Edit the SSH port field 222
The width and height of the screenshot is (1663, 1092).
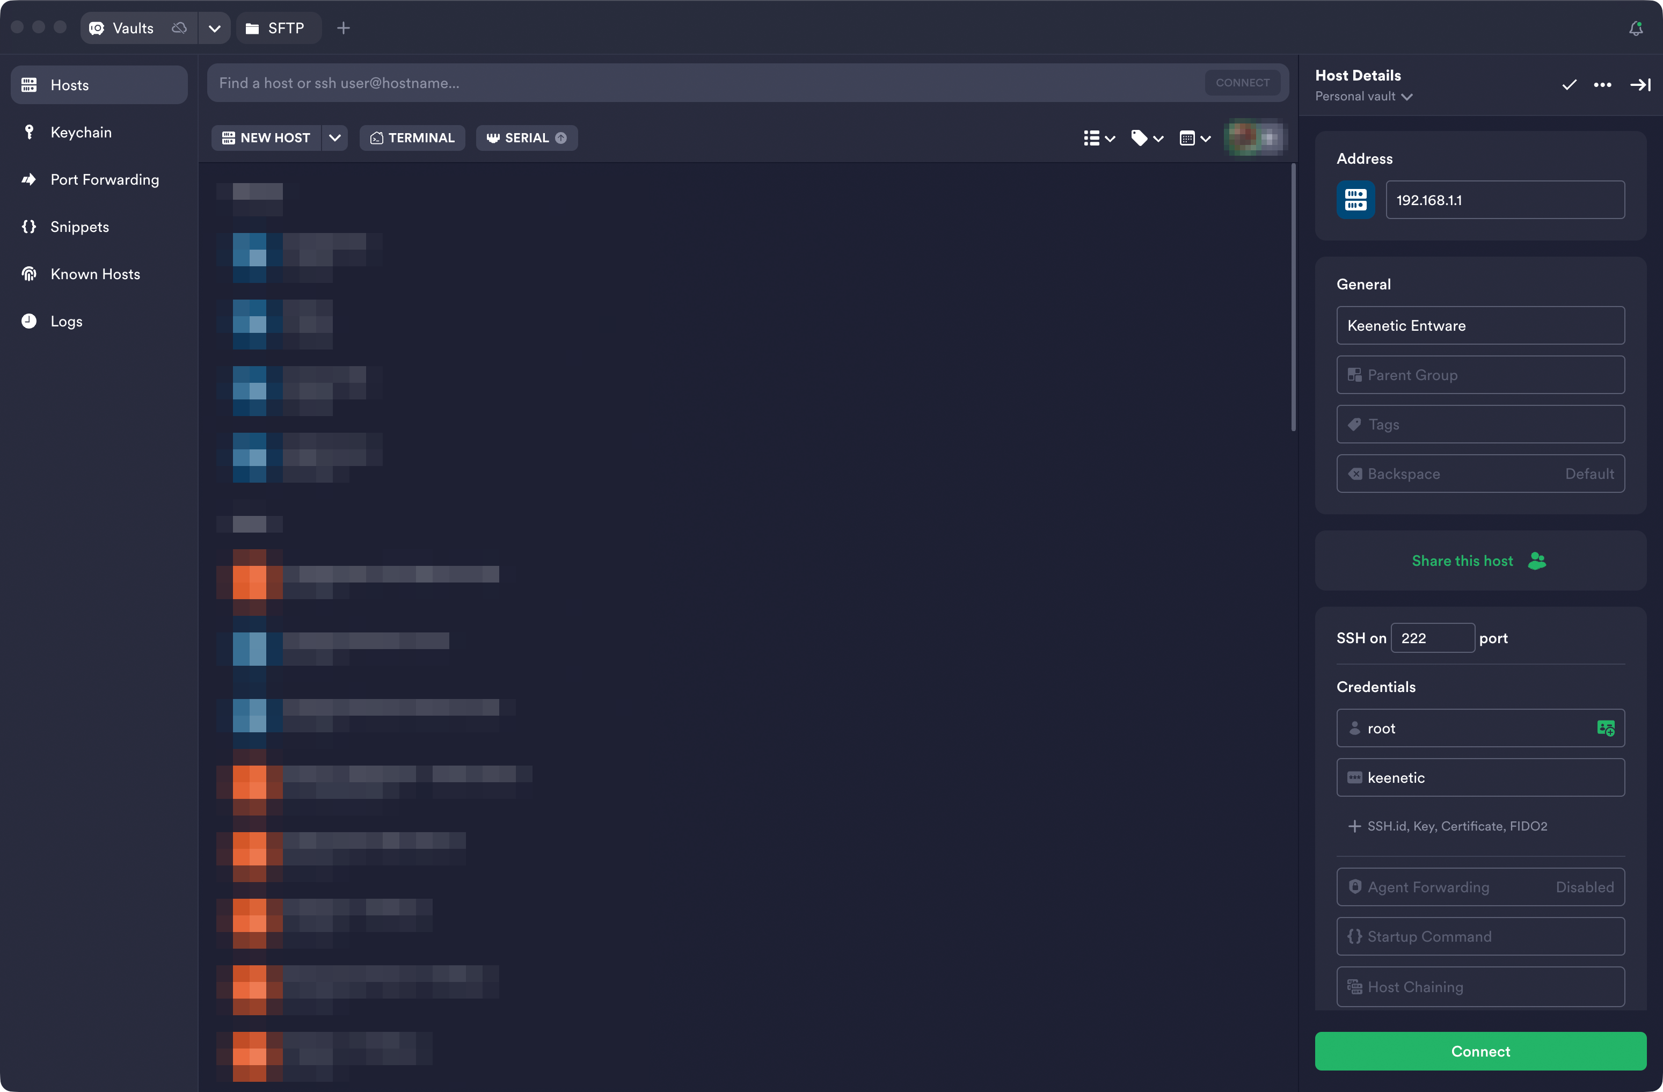pyautogui.click(x=1432, y=638)
